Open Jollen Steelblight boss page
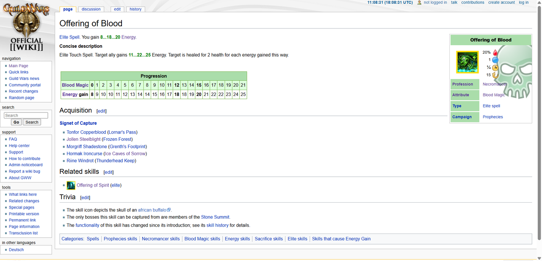The height and width of the screenshot is (261, 542). 83,139
